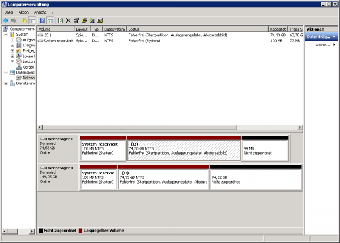Open the Ansicht menu
This screenshot has width=340, height=243.
40,12
